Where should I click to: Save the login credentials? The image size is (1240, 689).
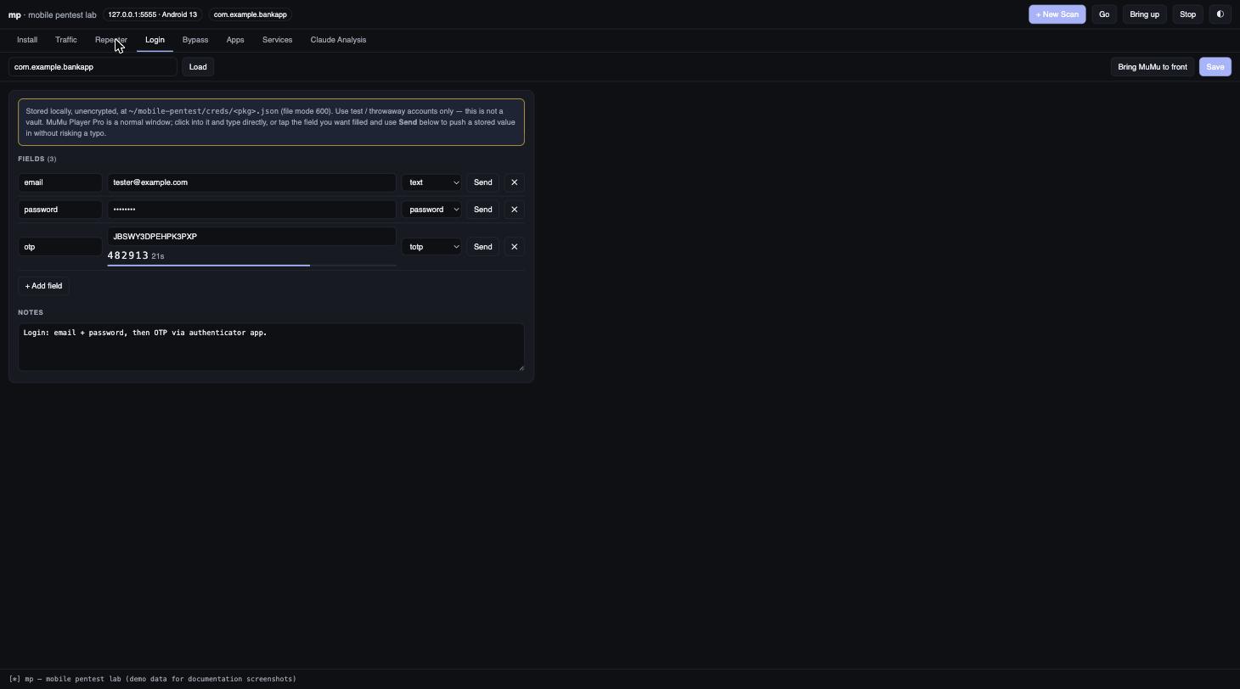point(1215,67)
